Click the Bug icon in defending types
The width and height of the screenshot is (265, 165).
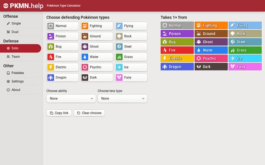(51, 47)
